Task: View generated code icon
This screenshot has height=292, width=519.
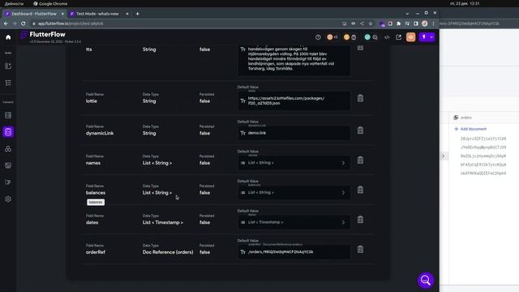Action: [x=387, y=37]
